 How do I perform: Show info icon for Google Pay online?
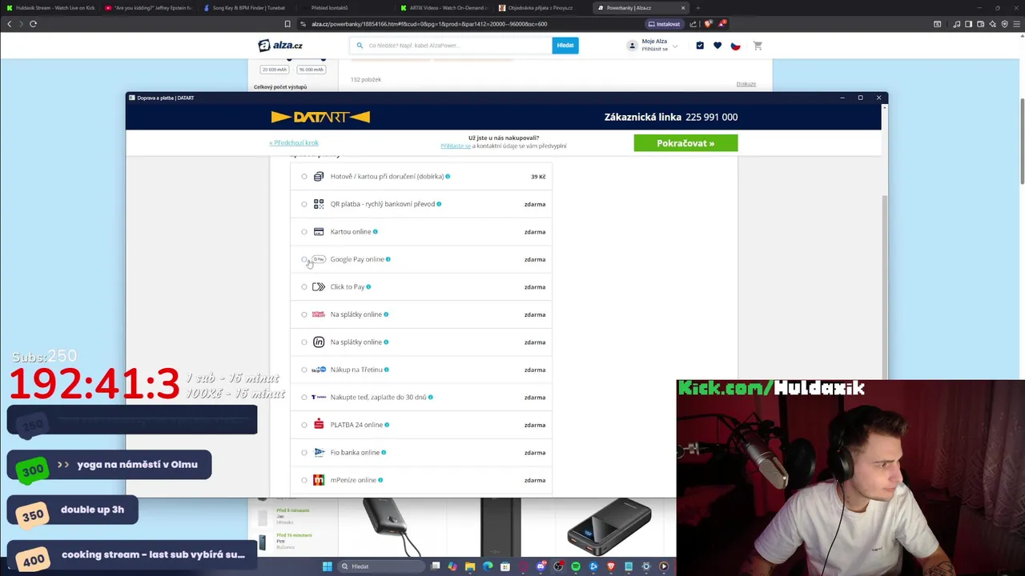pos(388,259)
